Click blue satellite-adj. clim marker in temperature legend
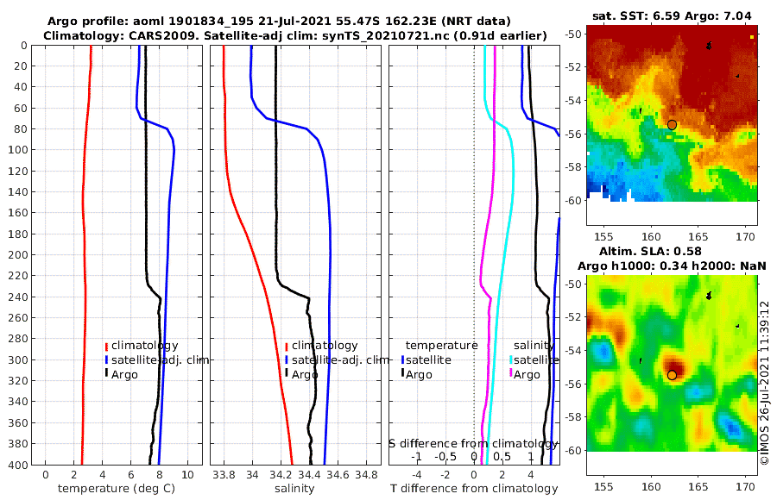777x500 pixels. pyautogui.click(x=106, y=360)
